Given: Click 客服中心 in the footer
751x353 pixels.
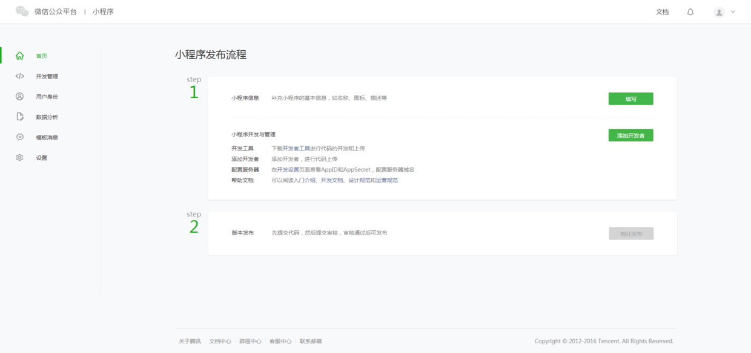Looking at the screenshot, I should click(280, 342).
